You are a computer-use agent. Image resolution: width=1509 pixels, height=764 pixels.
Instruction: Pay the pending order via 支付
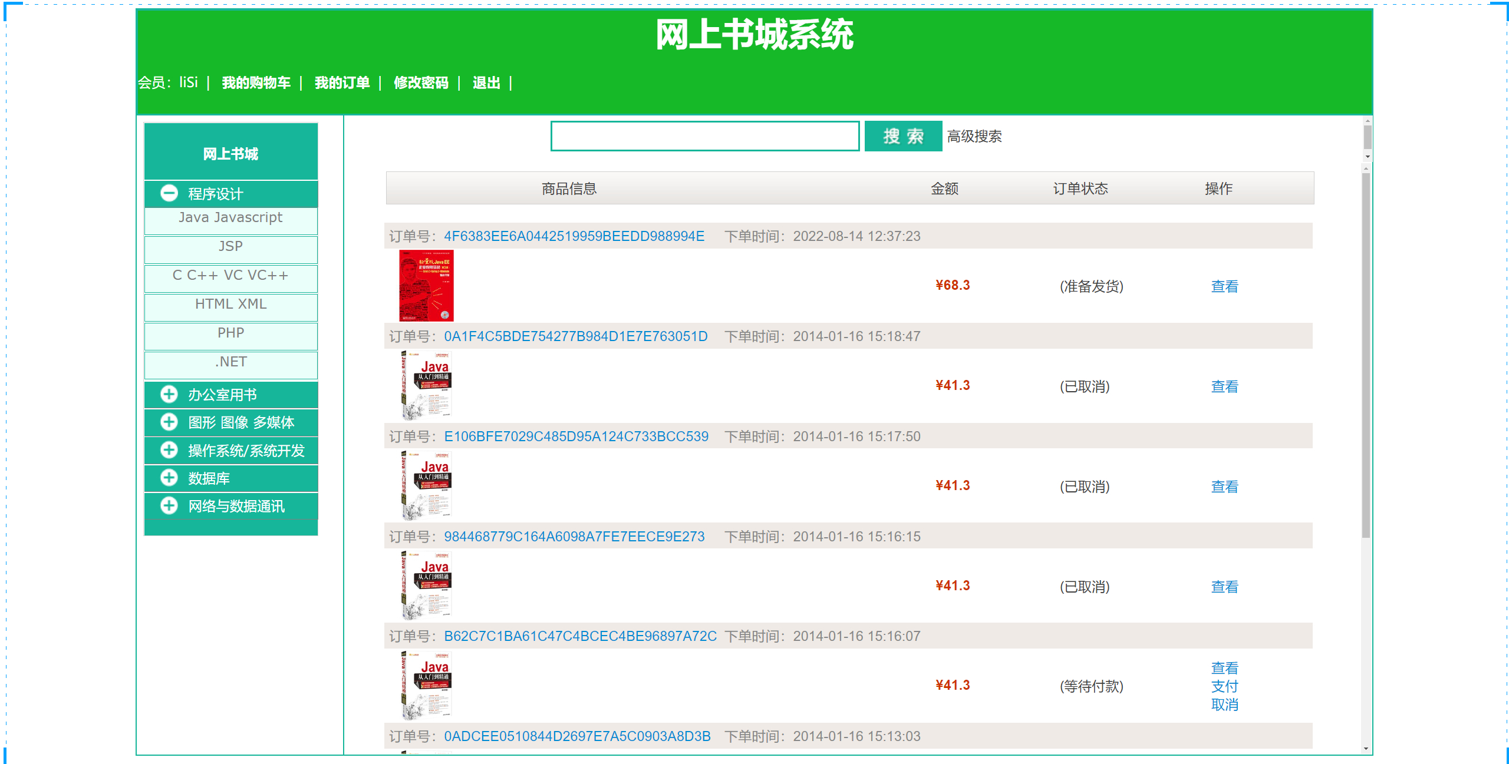click(x=1224, y=686)
